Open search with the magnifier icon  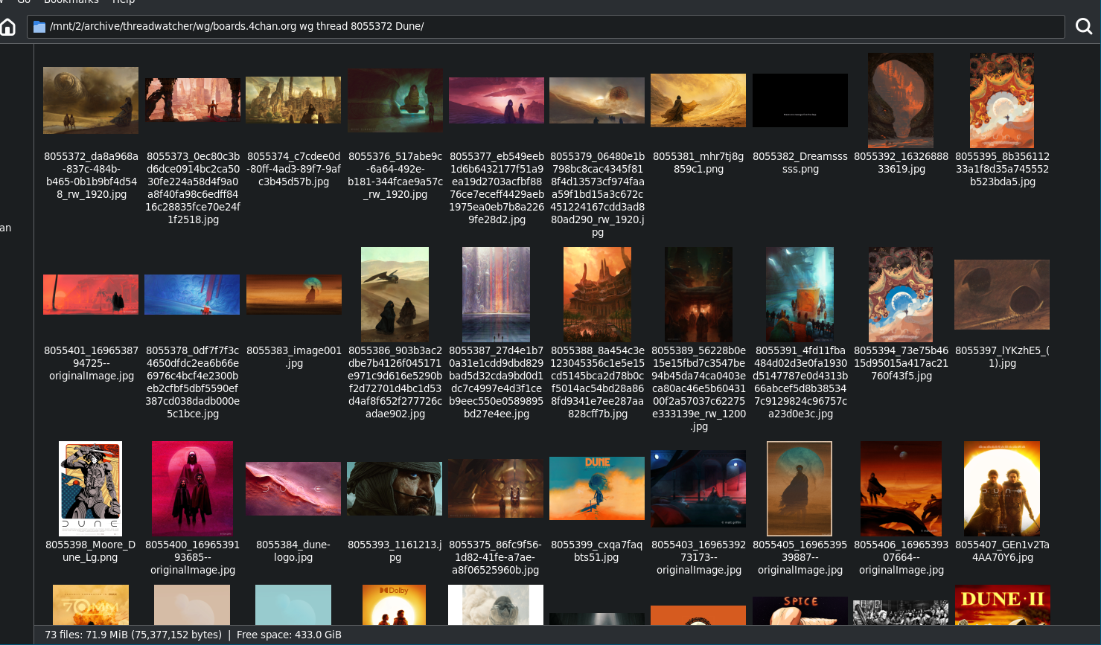[x=1084, y=27]
